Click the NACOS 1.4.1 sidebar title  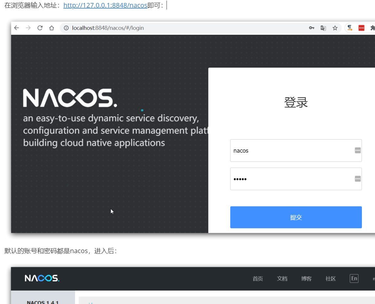point(43,302)
